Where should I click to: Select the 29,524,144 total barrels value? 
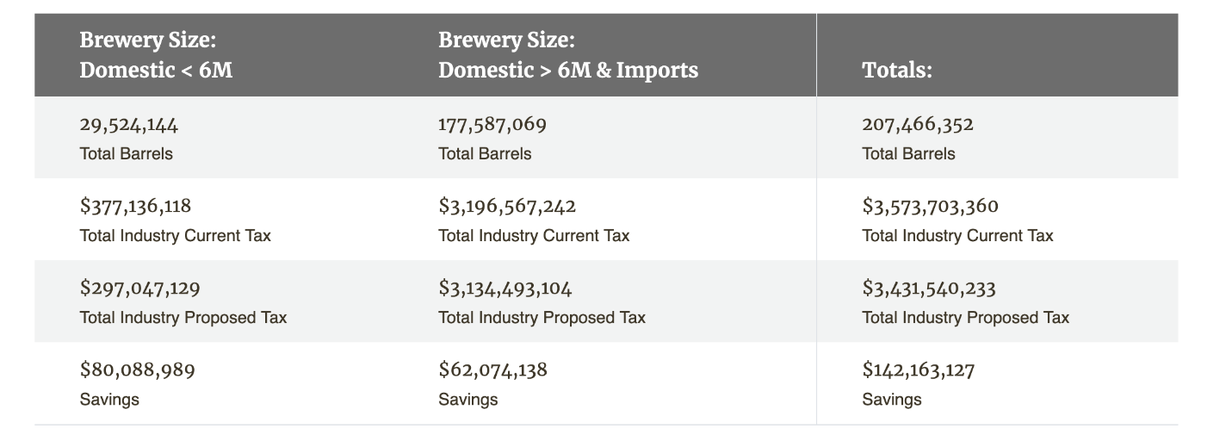point(129,124)
